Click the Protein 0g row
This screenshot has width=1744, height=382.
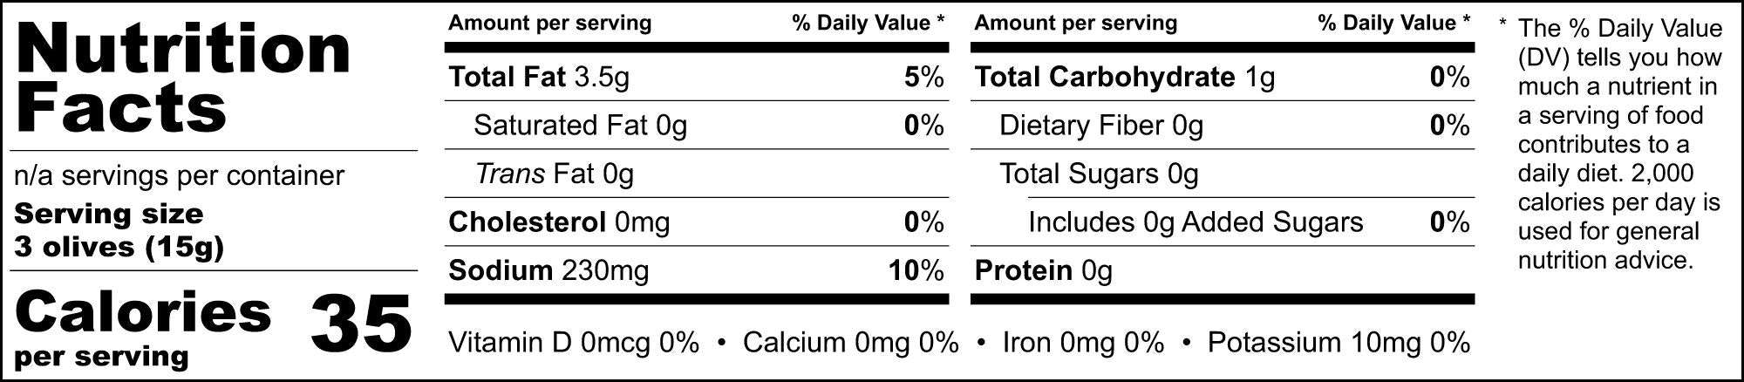(x=1223, y=270)
